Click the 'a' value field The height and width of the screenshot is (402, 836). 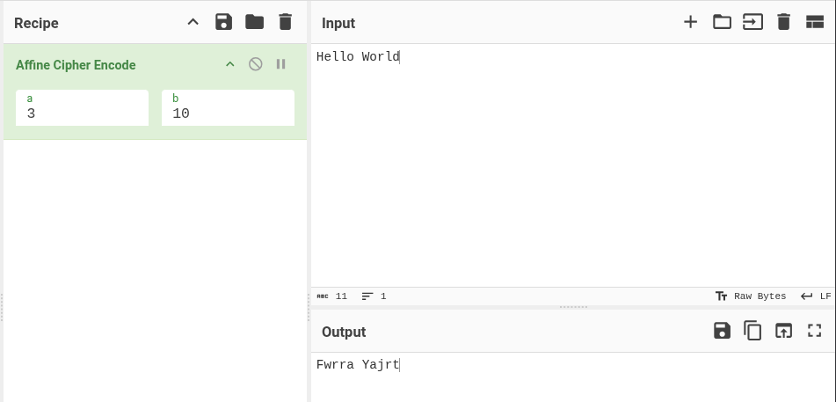(x=82, y=113)
